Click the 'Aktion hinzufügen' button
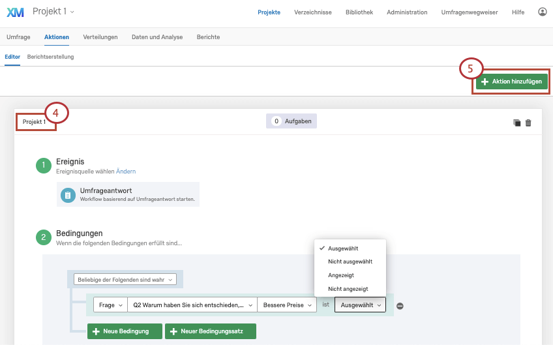This screenshot has width=553, height=345. click(511, 82)
